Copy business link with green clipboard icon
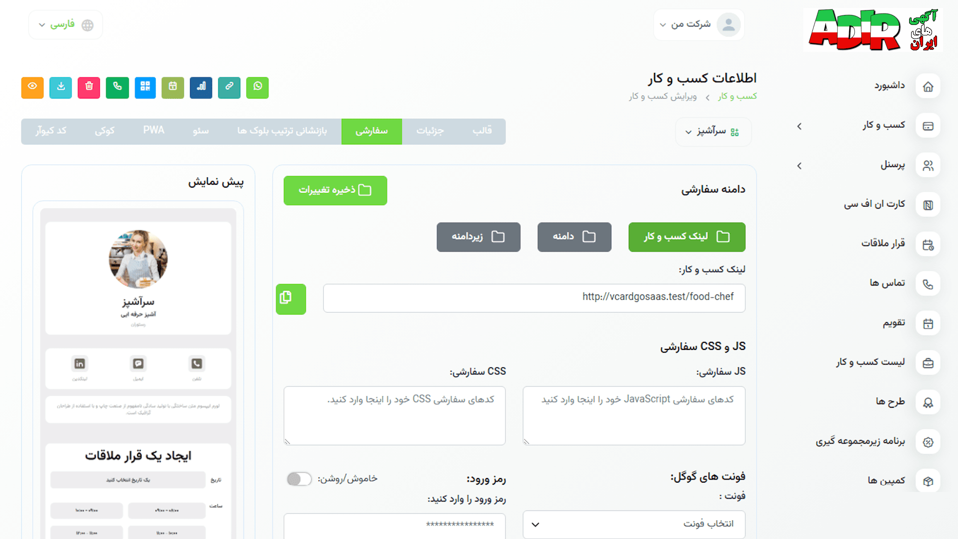 [291, 298]
